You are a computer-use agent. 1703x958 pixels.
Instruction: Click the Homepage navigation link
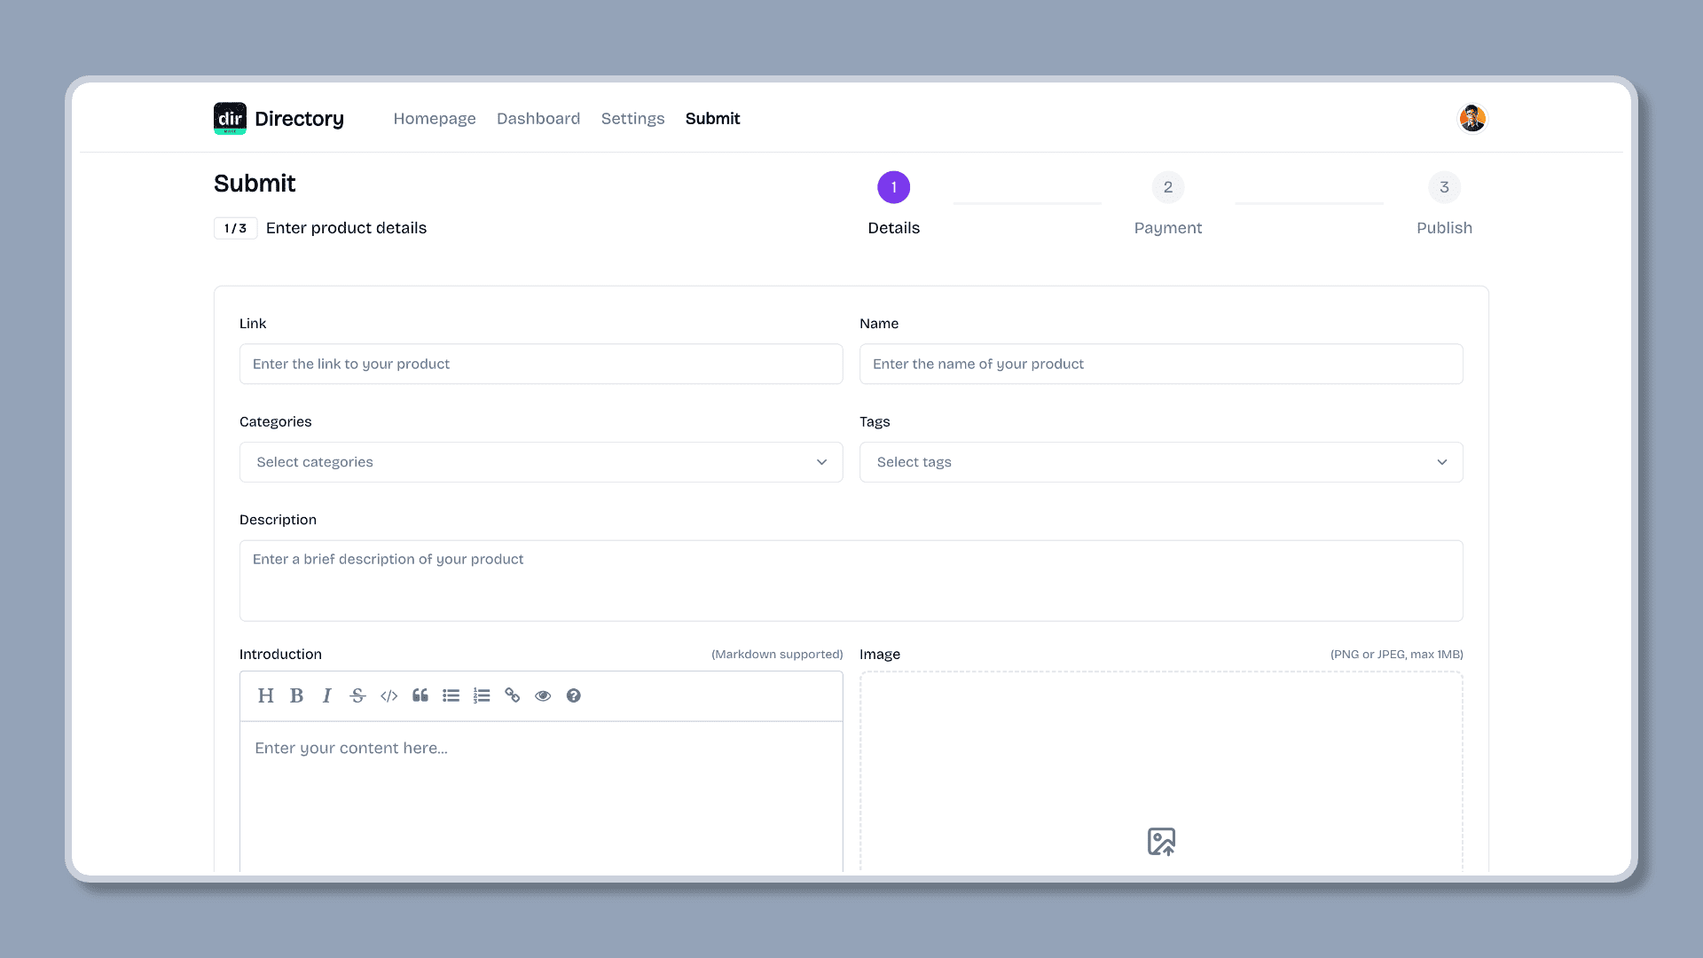[436, 118]
